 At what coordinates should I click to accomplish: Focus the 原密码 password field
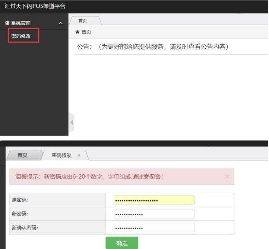(x=154, y=200)
